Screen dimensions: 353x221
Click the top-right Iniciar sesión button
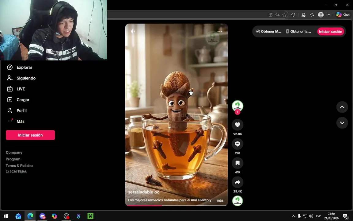pos(331,32)
